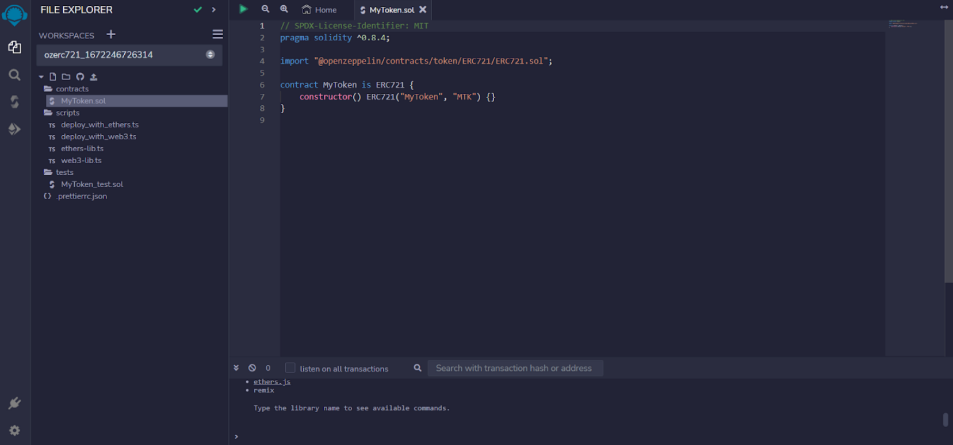Close the MyToken.sol tab

click(x=423, y=10)
